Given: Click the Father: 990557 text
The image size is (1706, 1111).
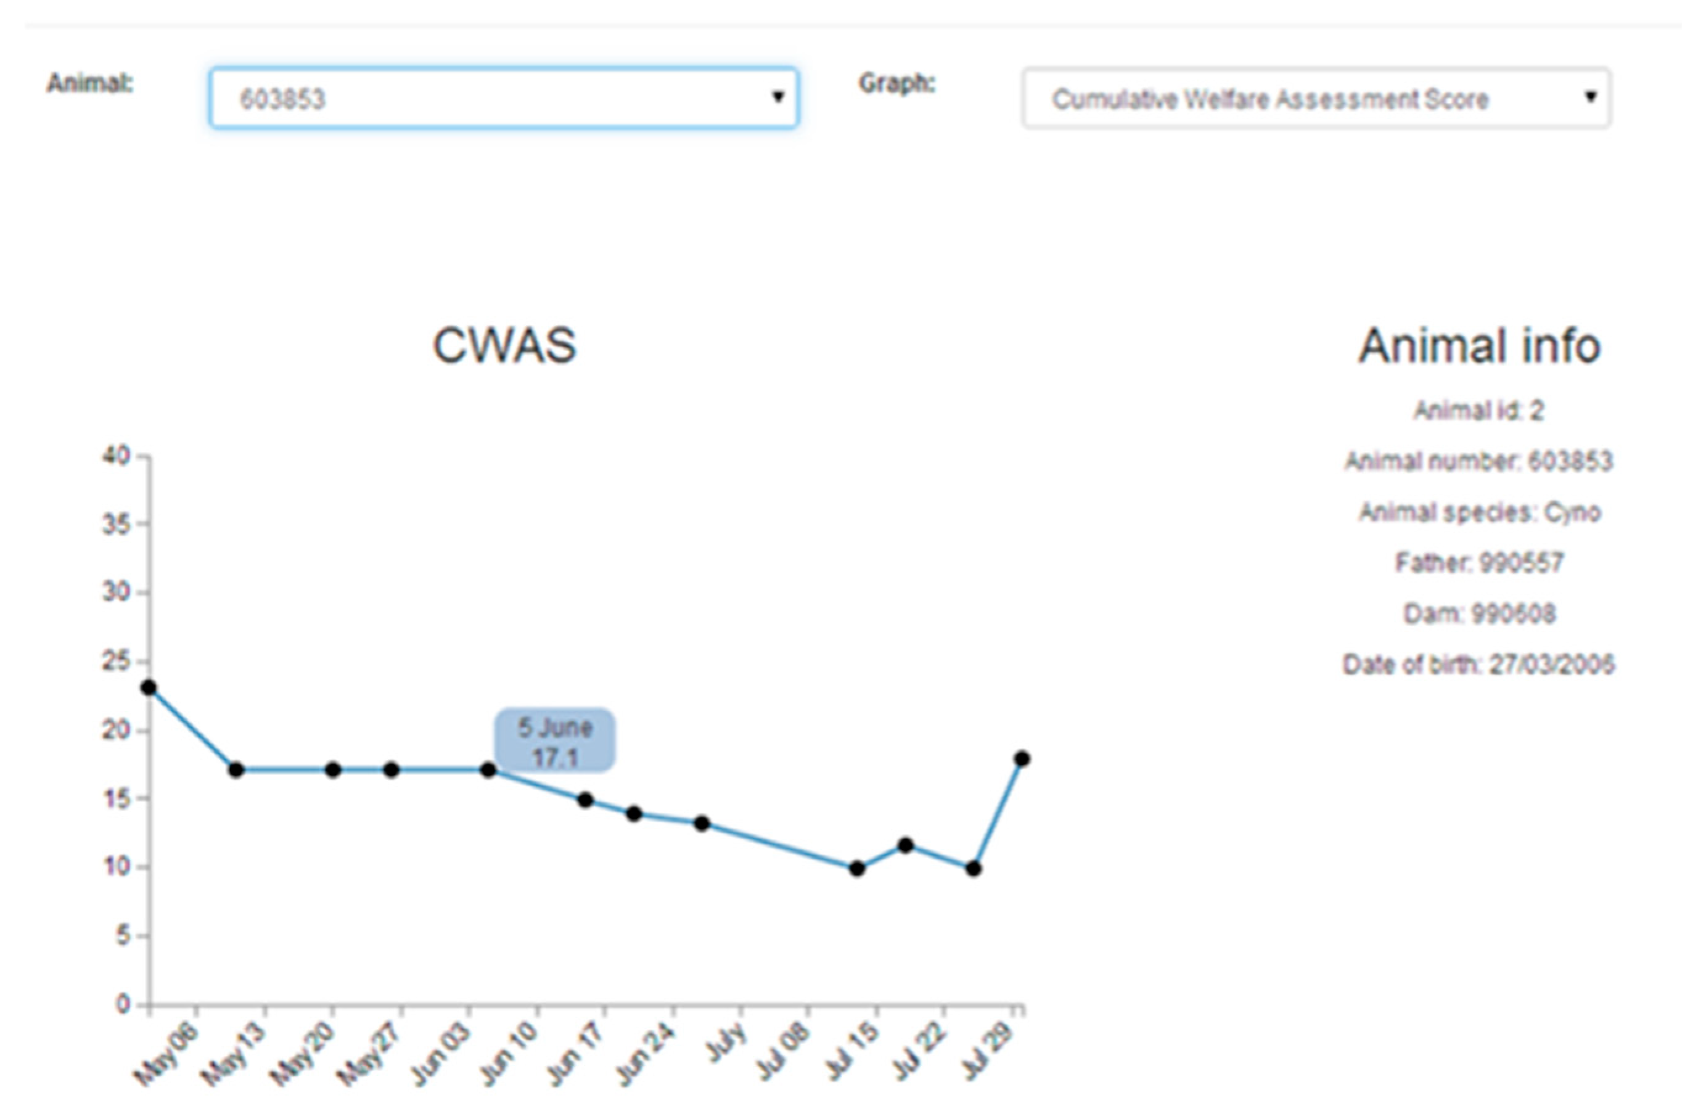Looking at the screenshot, I should point(1478,563).
